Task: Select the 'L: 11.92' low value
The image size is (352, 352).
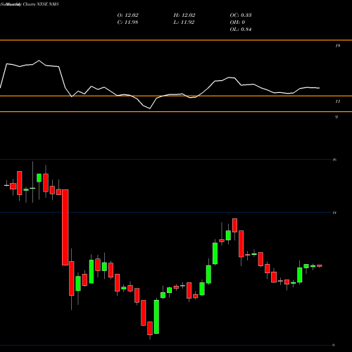Action: pos(184,23)
